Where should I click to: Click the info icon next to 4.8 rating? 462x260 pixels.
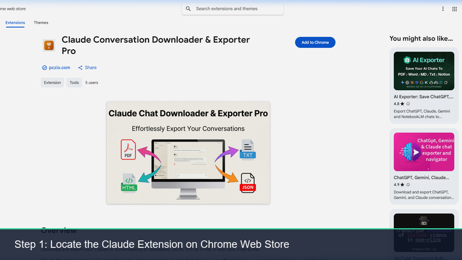tap(408, 104)
